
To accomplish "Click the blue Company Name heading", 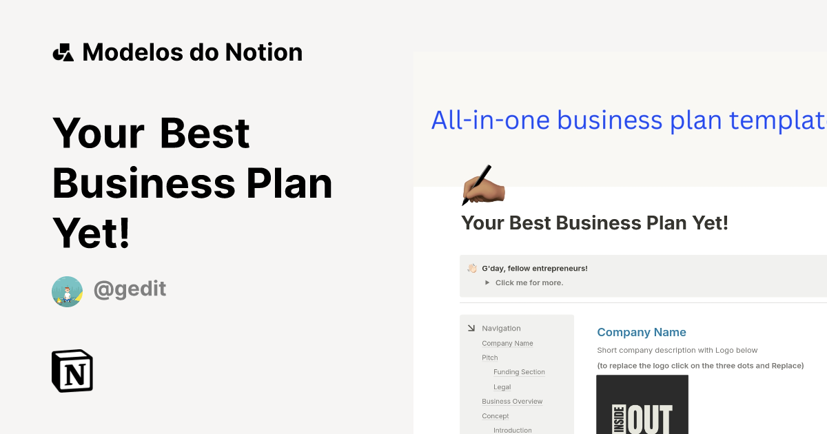I will coord(642,332).
